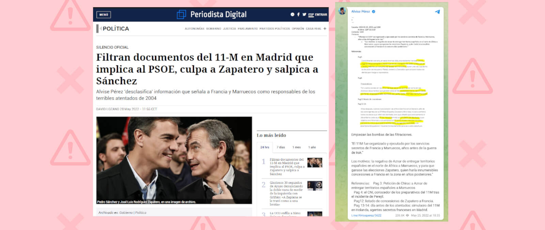Click the Alvise Pérez channel name
The image size is (545, 230).
click(x=360, y=12)
